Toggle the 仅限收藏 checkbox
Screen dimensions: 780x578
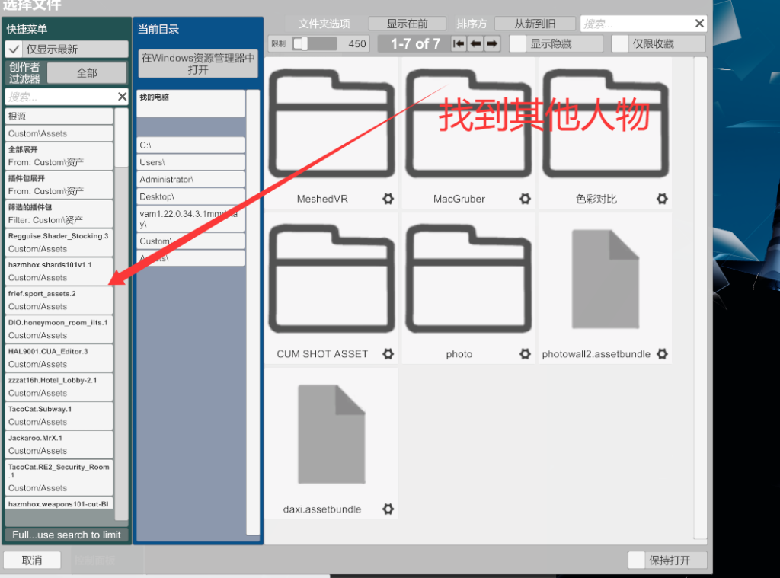click(620, 43)
